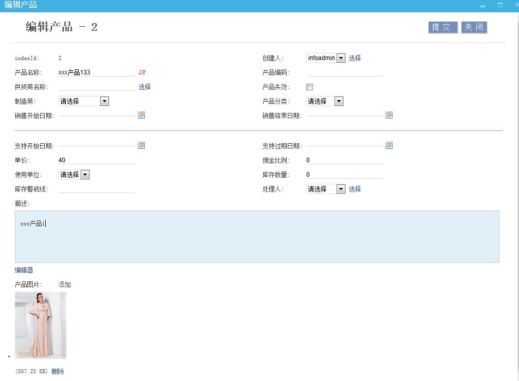This screenshot has width=519, height=381.
Task: Expand the 创建人 infoadmin dropdown
Action: pos(341,58)
